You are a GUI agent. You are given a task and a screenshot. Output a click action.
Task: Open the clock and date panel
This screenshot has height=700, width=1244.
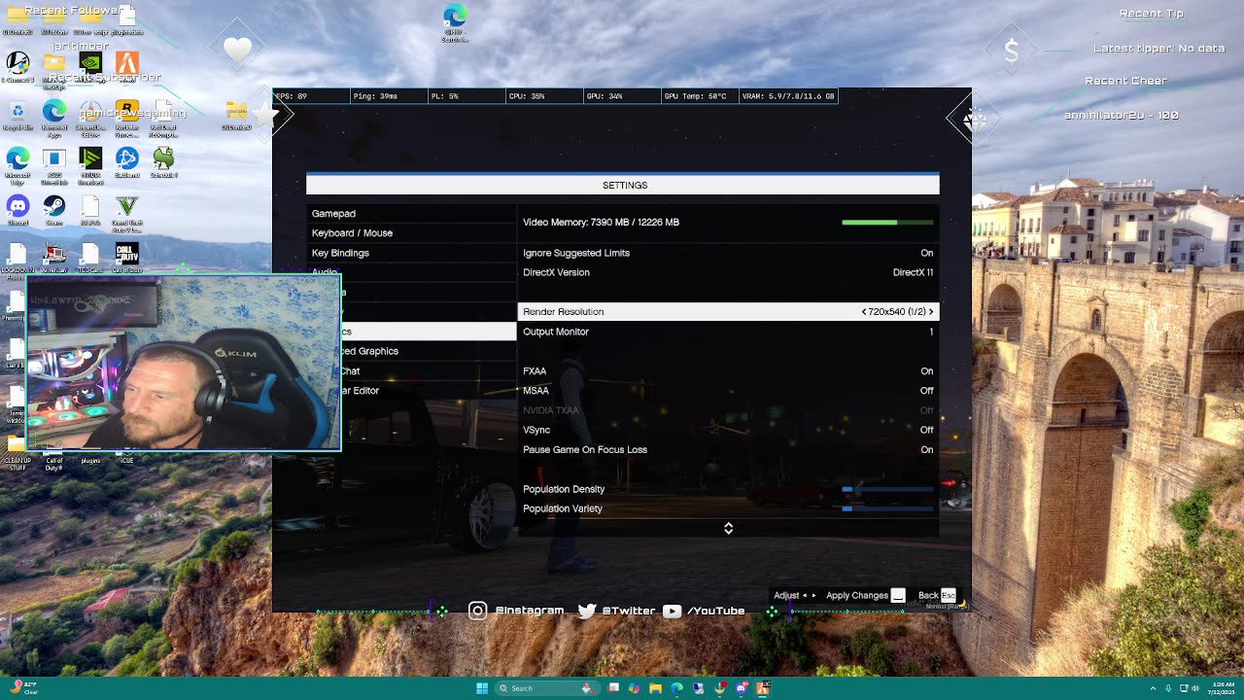click(x=1223, y=688)
